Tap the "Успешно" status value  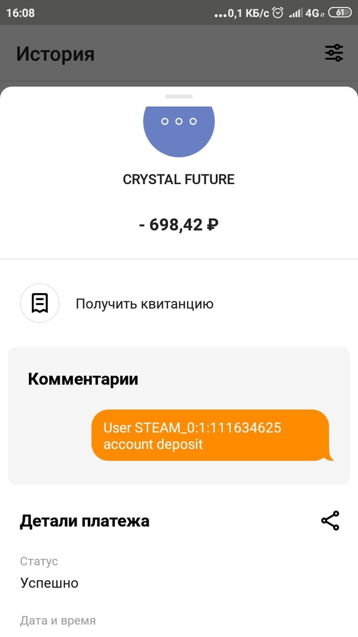pos(49,583)
